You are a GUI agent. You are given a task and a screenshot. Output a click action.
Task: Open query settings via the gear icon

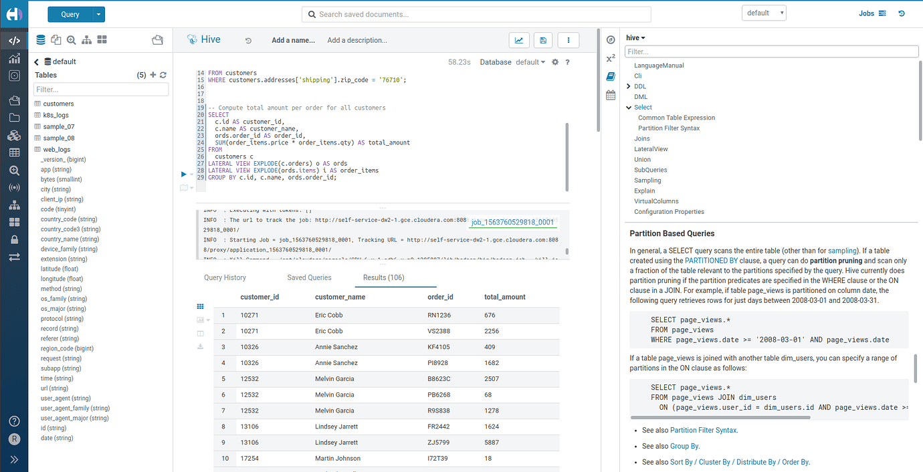click(554, 62)
